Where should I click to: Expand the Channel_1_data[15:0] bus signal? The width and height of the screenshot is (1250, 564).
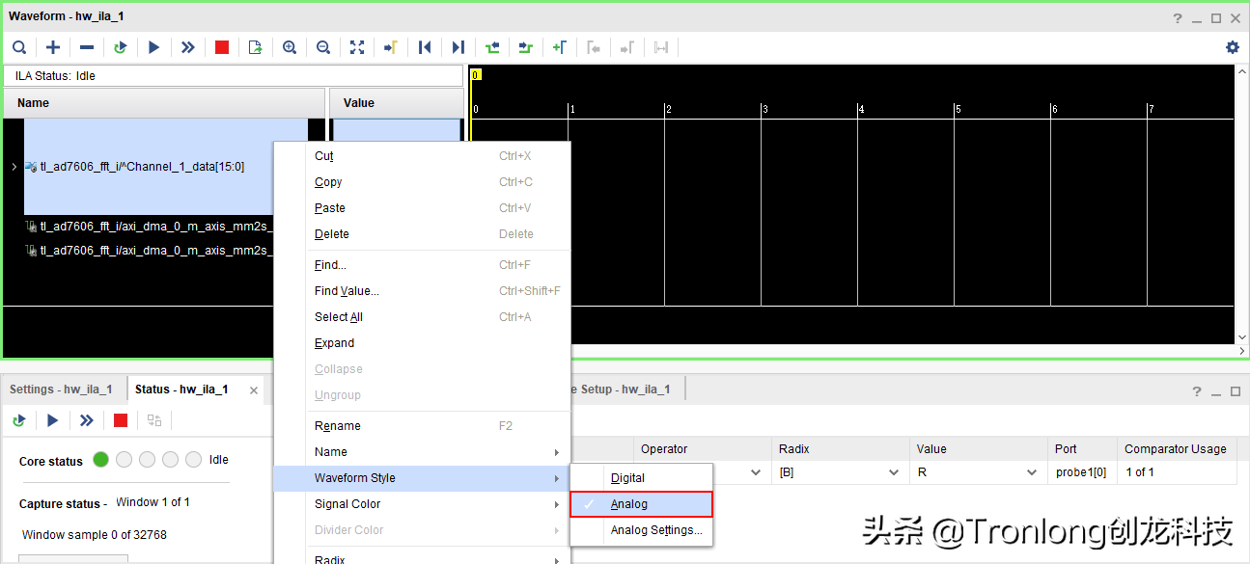14,167
